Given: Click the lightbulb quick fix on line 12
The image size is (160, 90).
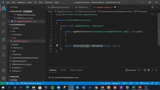Looking at the screenshot, I should 57,45.
